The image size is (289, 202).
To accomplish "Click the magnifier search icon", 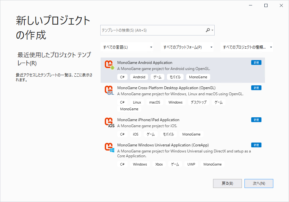I will pyautogui.click(x=208, y=30).
